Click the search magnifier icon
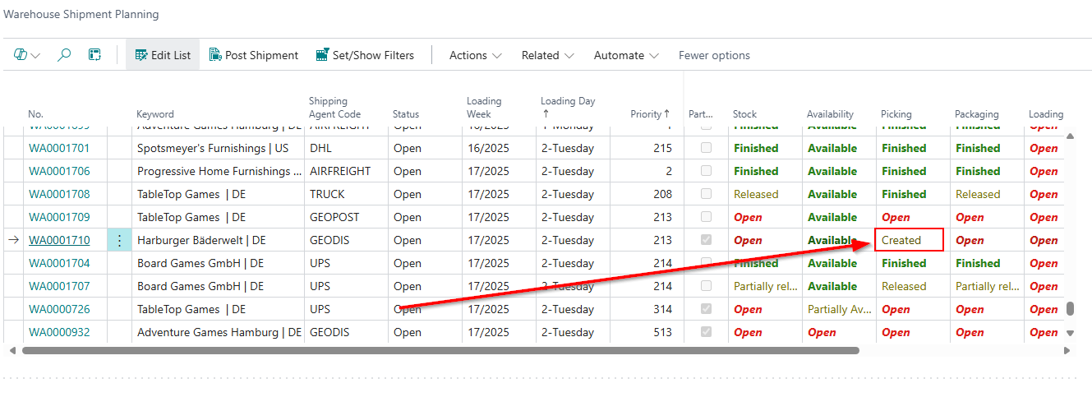 tap(64, 55)
